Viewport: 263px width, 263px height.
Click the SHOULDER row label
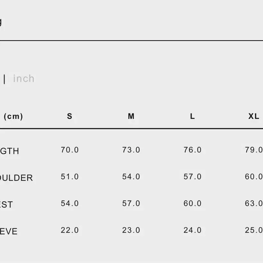pos(16,178)
